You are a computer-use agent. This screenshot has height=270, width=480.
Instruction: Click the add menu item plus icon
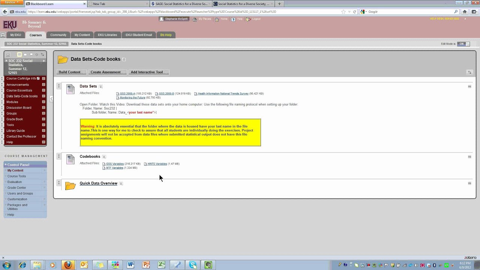point(8,55)
